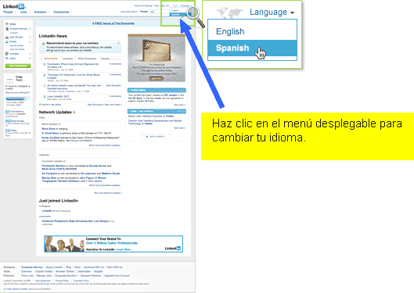Click What are you working on link
This screenshot has height=293, width=414.
point(17,93)
